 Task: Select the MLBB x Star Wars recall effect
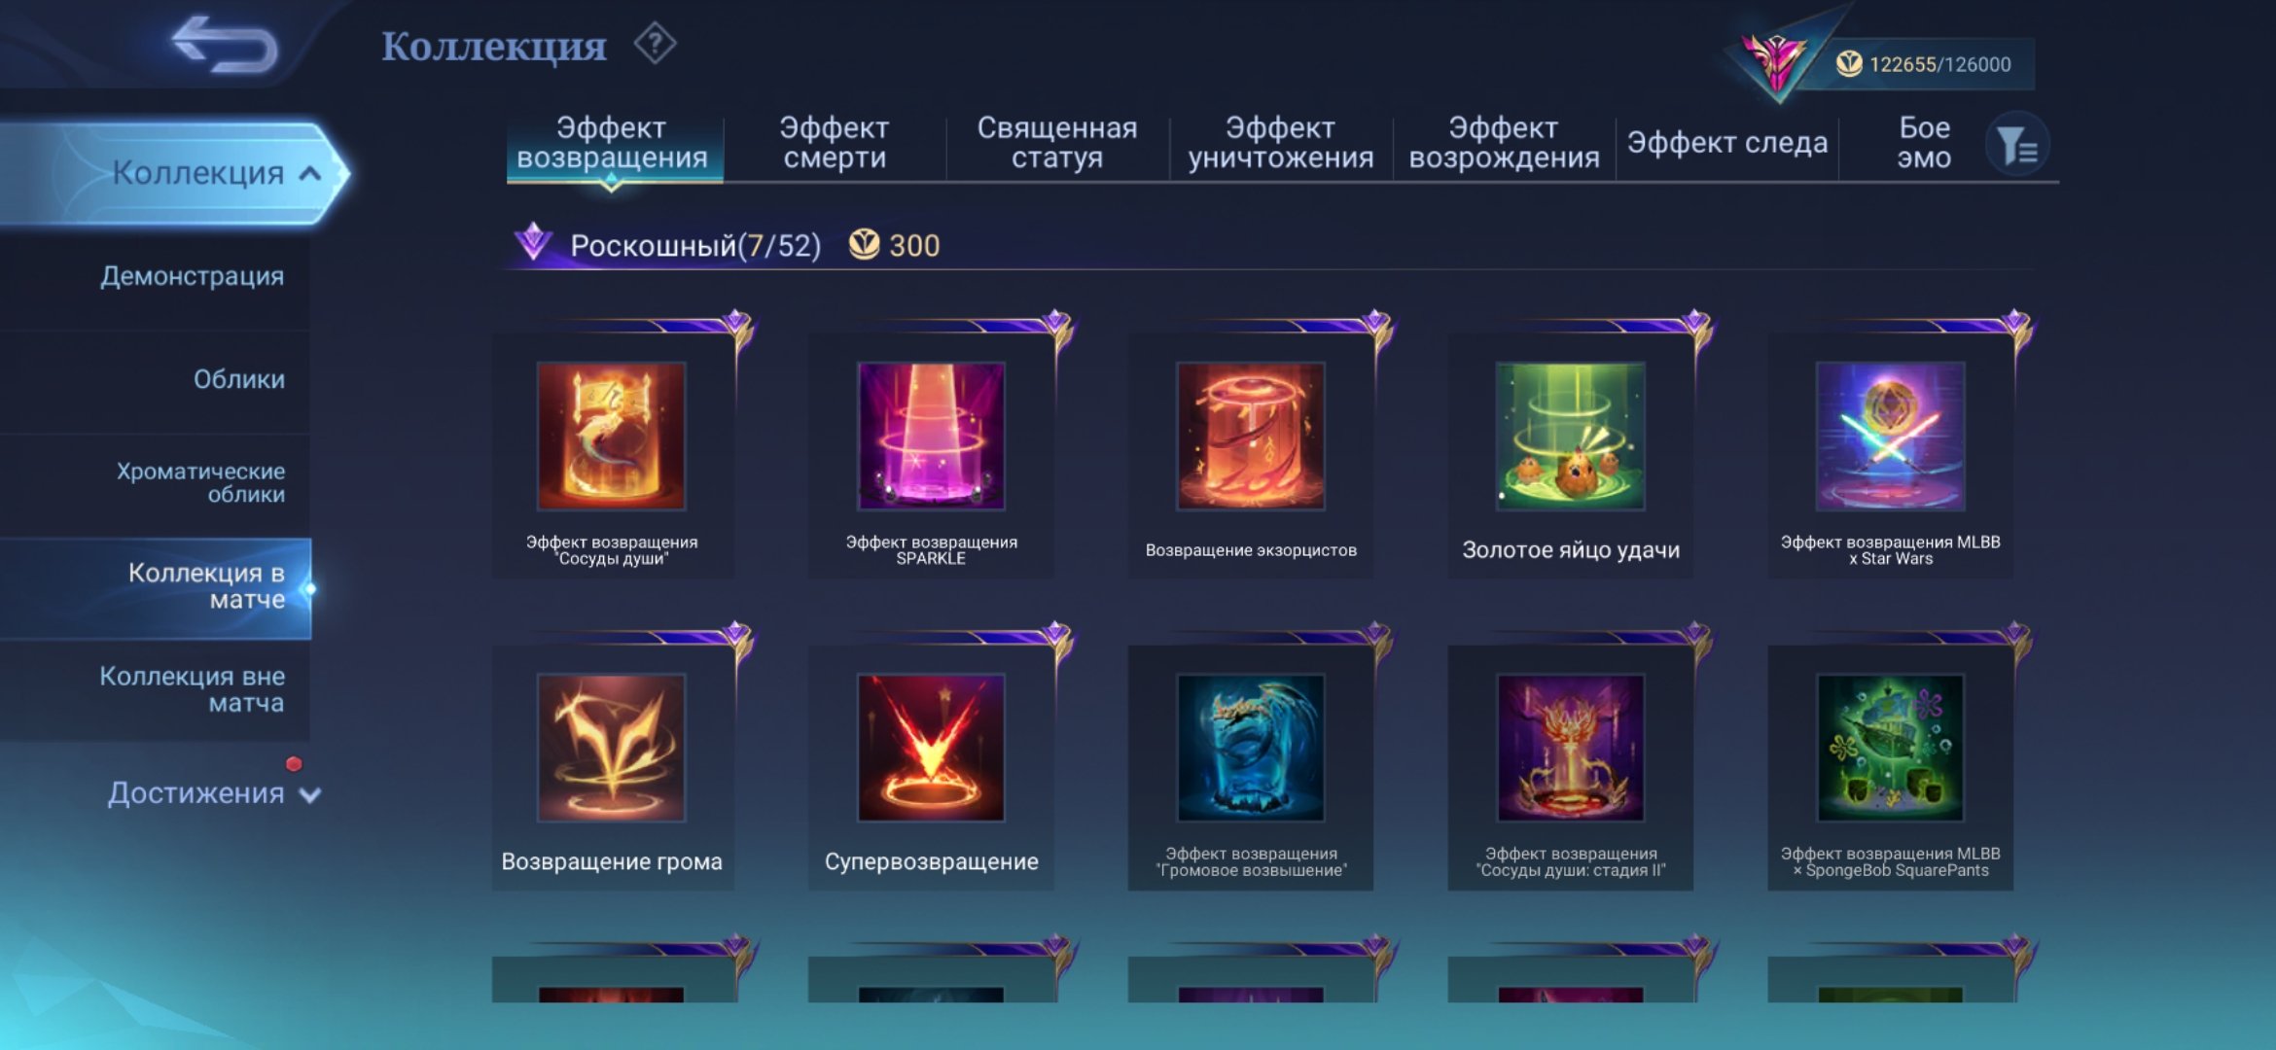(1890, 437)
